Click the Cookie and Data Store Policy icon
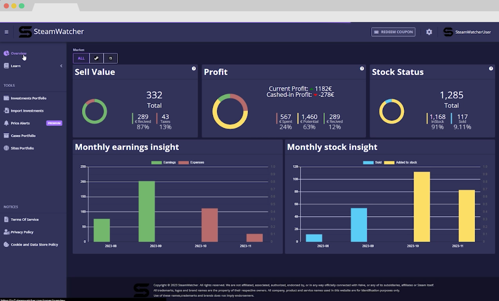 click(x=7, y=244)
